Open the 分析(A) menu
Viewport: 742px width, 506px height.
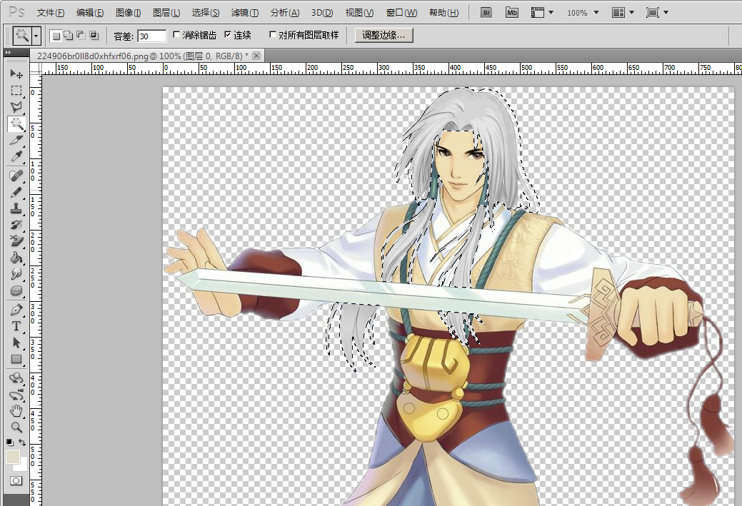(285, 13)
